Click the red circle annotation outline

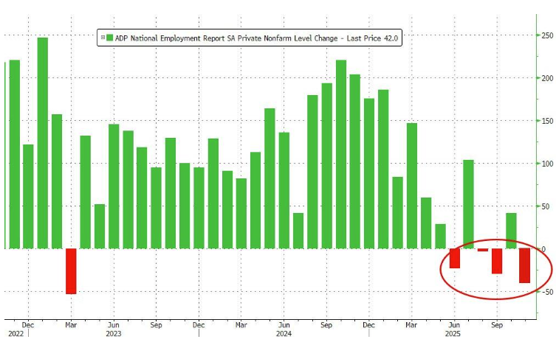point(442,273)
